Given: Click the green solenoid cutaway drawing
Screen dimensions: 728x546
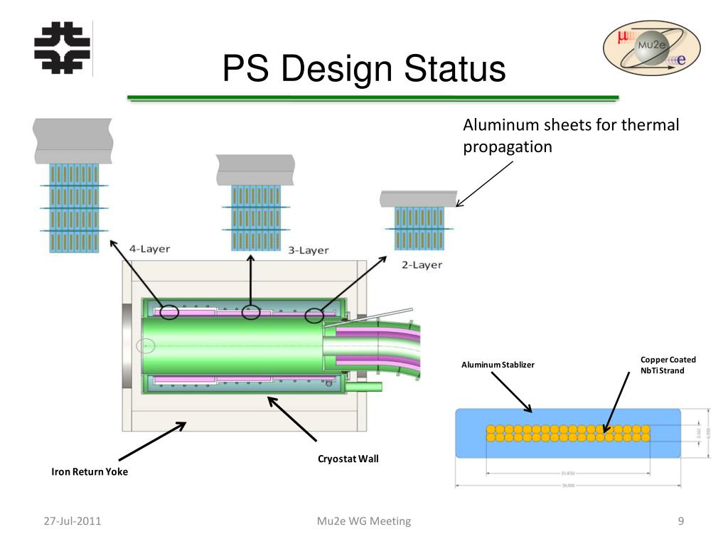Looking at the screenshot, I should tap(244, 346).
